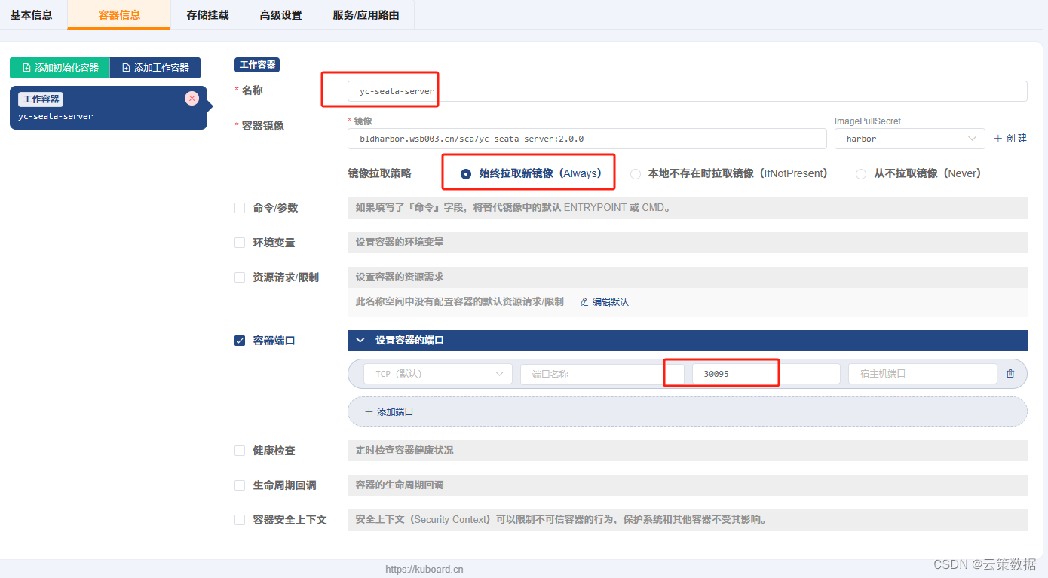Switch to the 基本信息 tab
The width and height of the screenshot is (1048, 578).
[32, 15]
